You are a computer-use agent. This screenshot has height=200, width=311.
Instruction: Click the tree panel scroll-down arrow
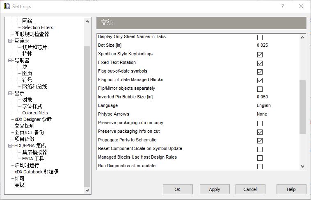point(87,191)
